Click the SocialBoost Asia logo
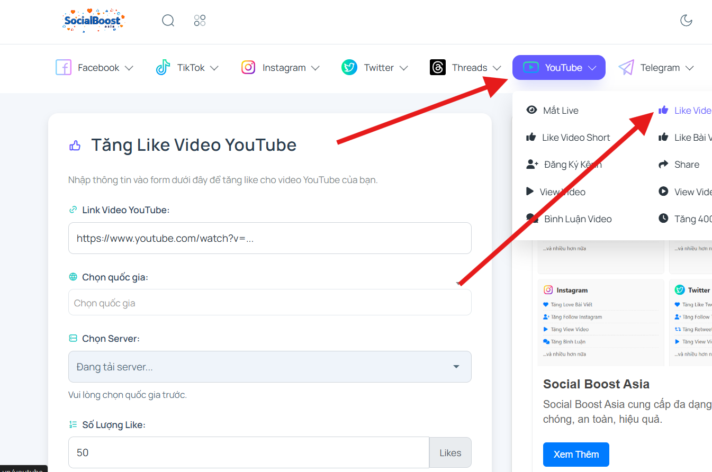The image size is (712, 472). tap(93, 21)
